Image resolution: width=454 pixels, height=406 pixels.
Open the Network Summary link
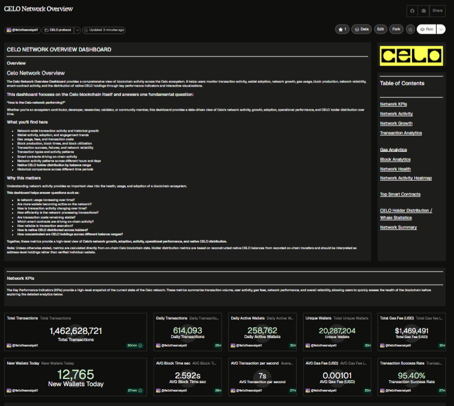point(398,228)
